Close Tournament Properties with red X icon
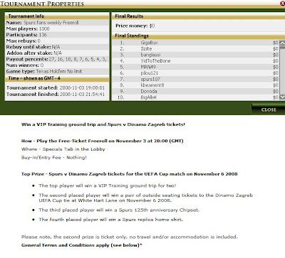 coord(283,4)
